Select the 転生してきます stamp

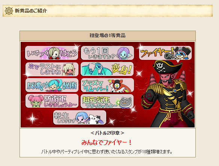(79, 117)
